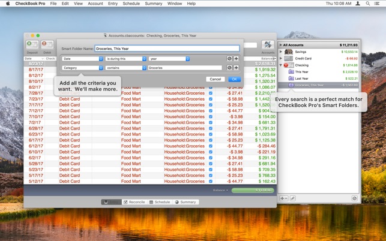The width and height of the screenshot is (386, 241).
Task: Click the green balance progress bar
Action: point(253,190)
